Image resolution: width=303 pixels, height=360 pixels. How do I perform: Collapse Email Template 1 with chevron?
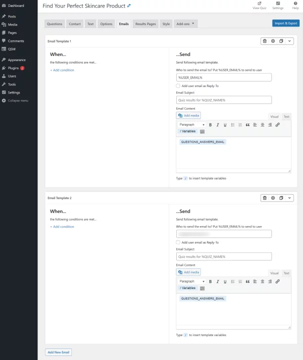[290, 41]
